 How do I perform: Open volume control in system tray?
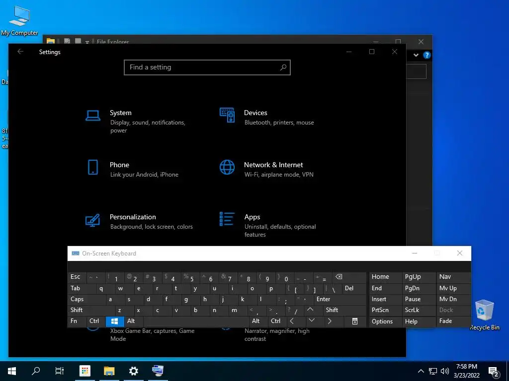(445, 371)
